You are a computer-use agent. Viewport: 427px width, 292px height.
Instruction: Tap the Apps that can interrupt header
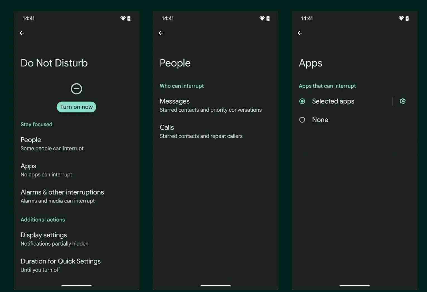pyautogui.click(x=327, y=86)
